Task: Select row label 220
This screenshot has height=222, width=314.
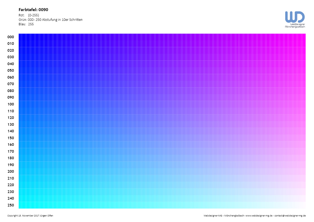Action: click(x=11, y=185)
